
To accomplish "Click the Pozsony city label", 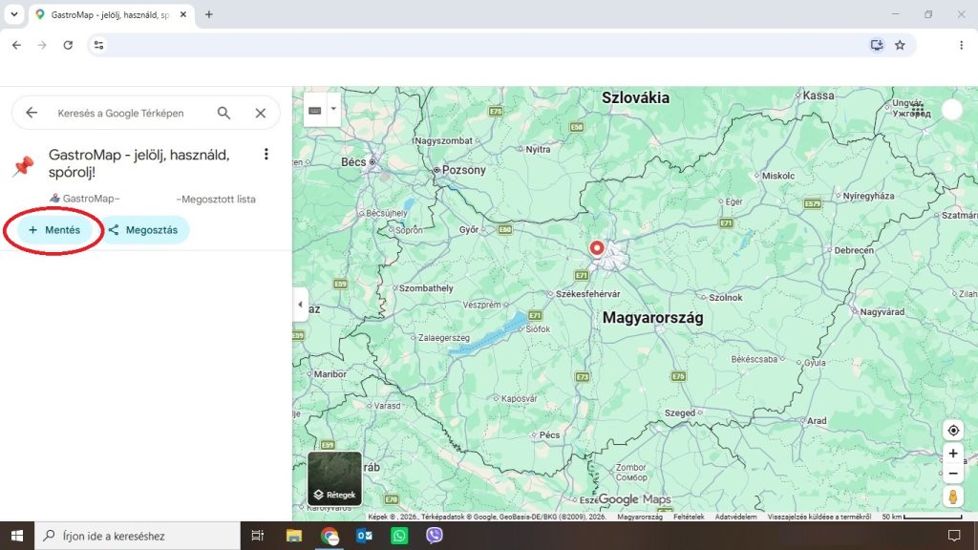I will click(x=463, y=170).
